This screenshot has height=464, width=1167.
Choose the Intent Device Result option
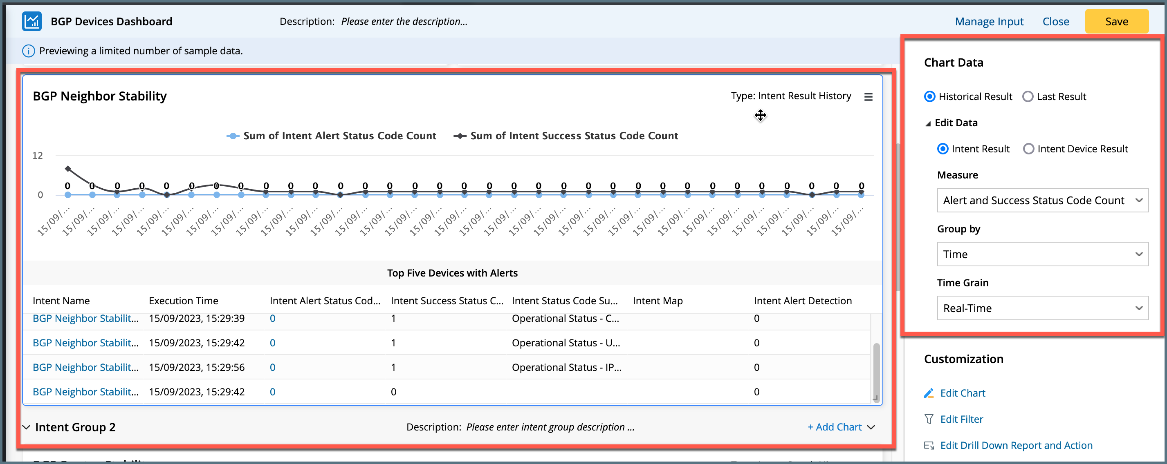[x=1028, y=149]
